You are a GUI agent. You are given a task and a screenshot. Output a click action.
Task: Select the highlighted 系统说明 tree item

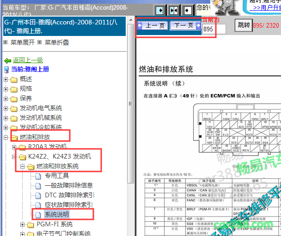pos(57,214)
